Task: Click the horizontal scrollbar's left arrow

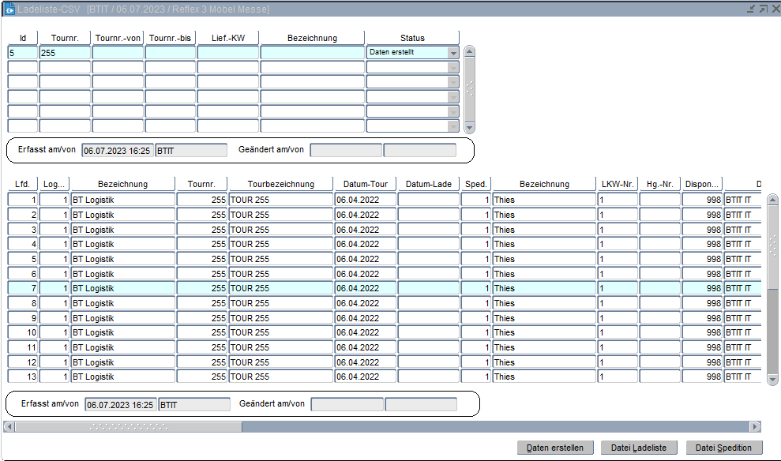Action: (9, 426)
